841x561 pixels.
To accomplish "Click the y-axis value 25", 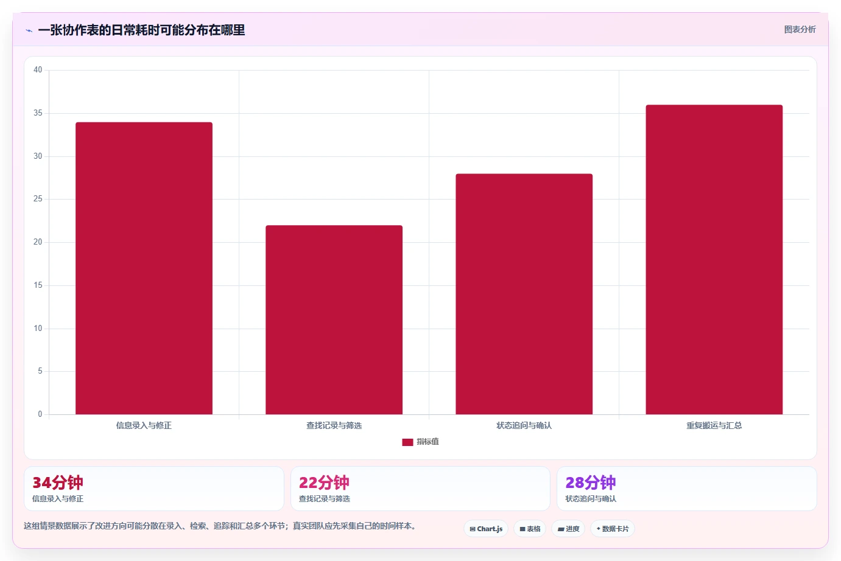I will 38,199.
